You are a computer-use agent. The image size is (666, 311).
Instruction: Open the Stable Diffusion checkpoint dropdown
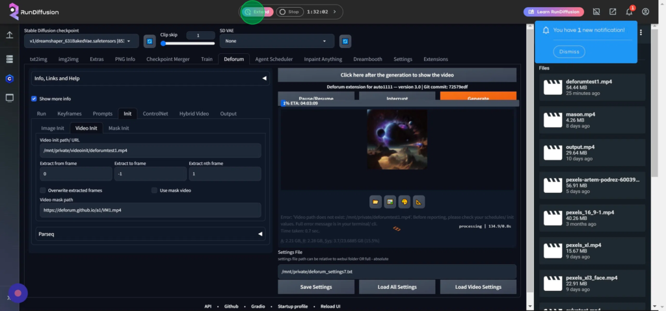pyautogui.click(x=81, y=41)
